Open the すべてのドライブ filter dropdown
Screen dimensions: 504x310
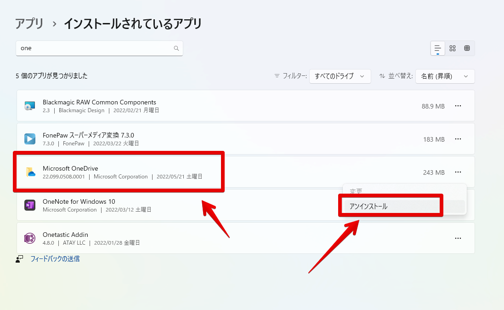tap(340, 76)
